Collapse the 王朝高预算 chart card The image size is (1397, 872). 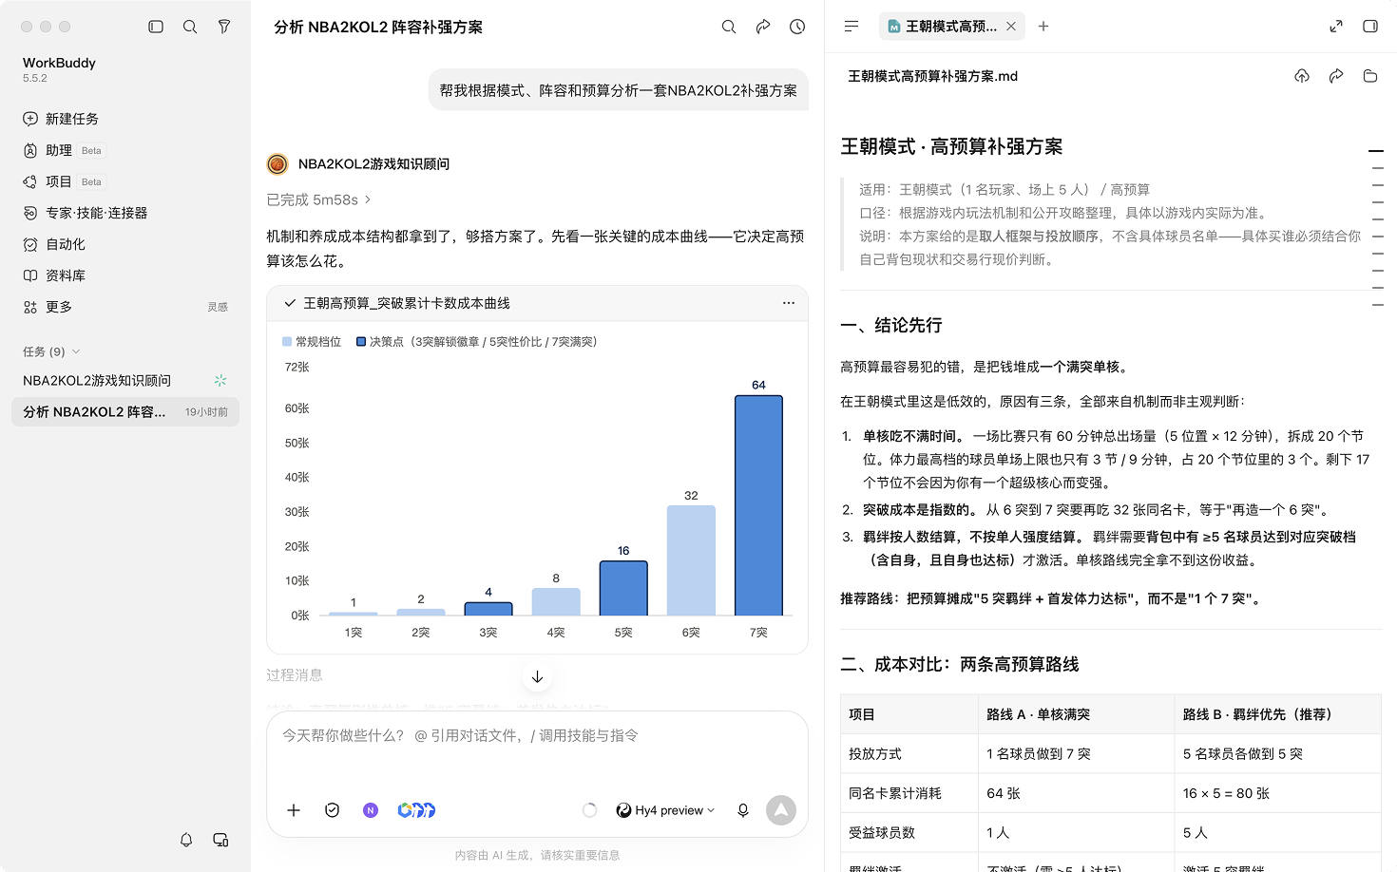290,303
